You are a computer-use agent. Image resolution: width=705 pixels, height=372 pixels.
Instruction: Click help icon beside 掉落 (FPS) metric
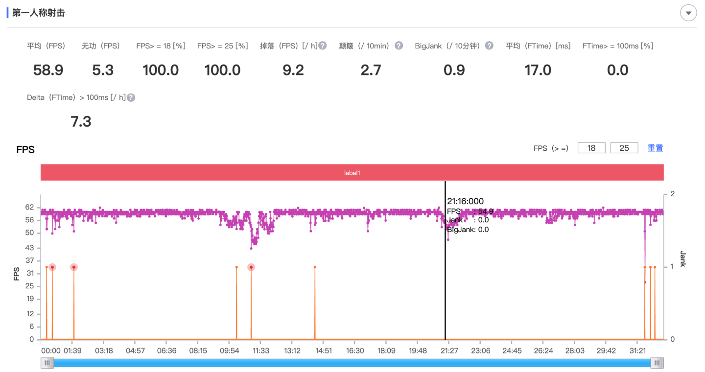pyautogui.click(x=322, y=46)
